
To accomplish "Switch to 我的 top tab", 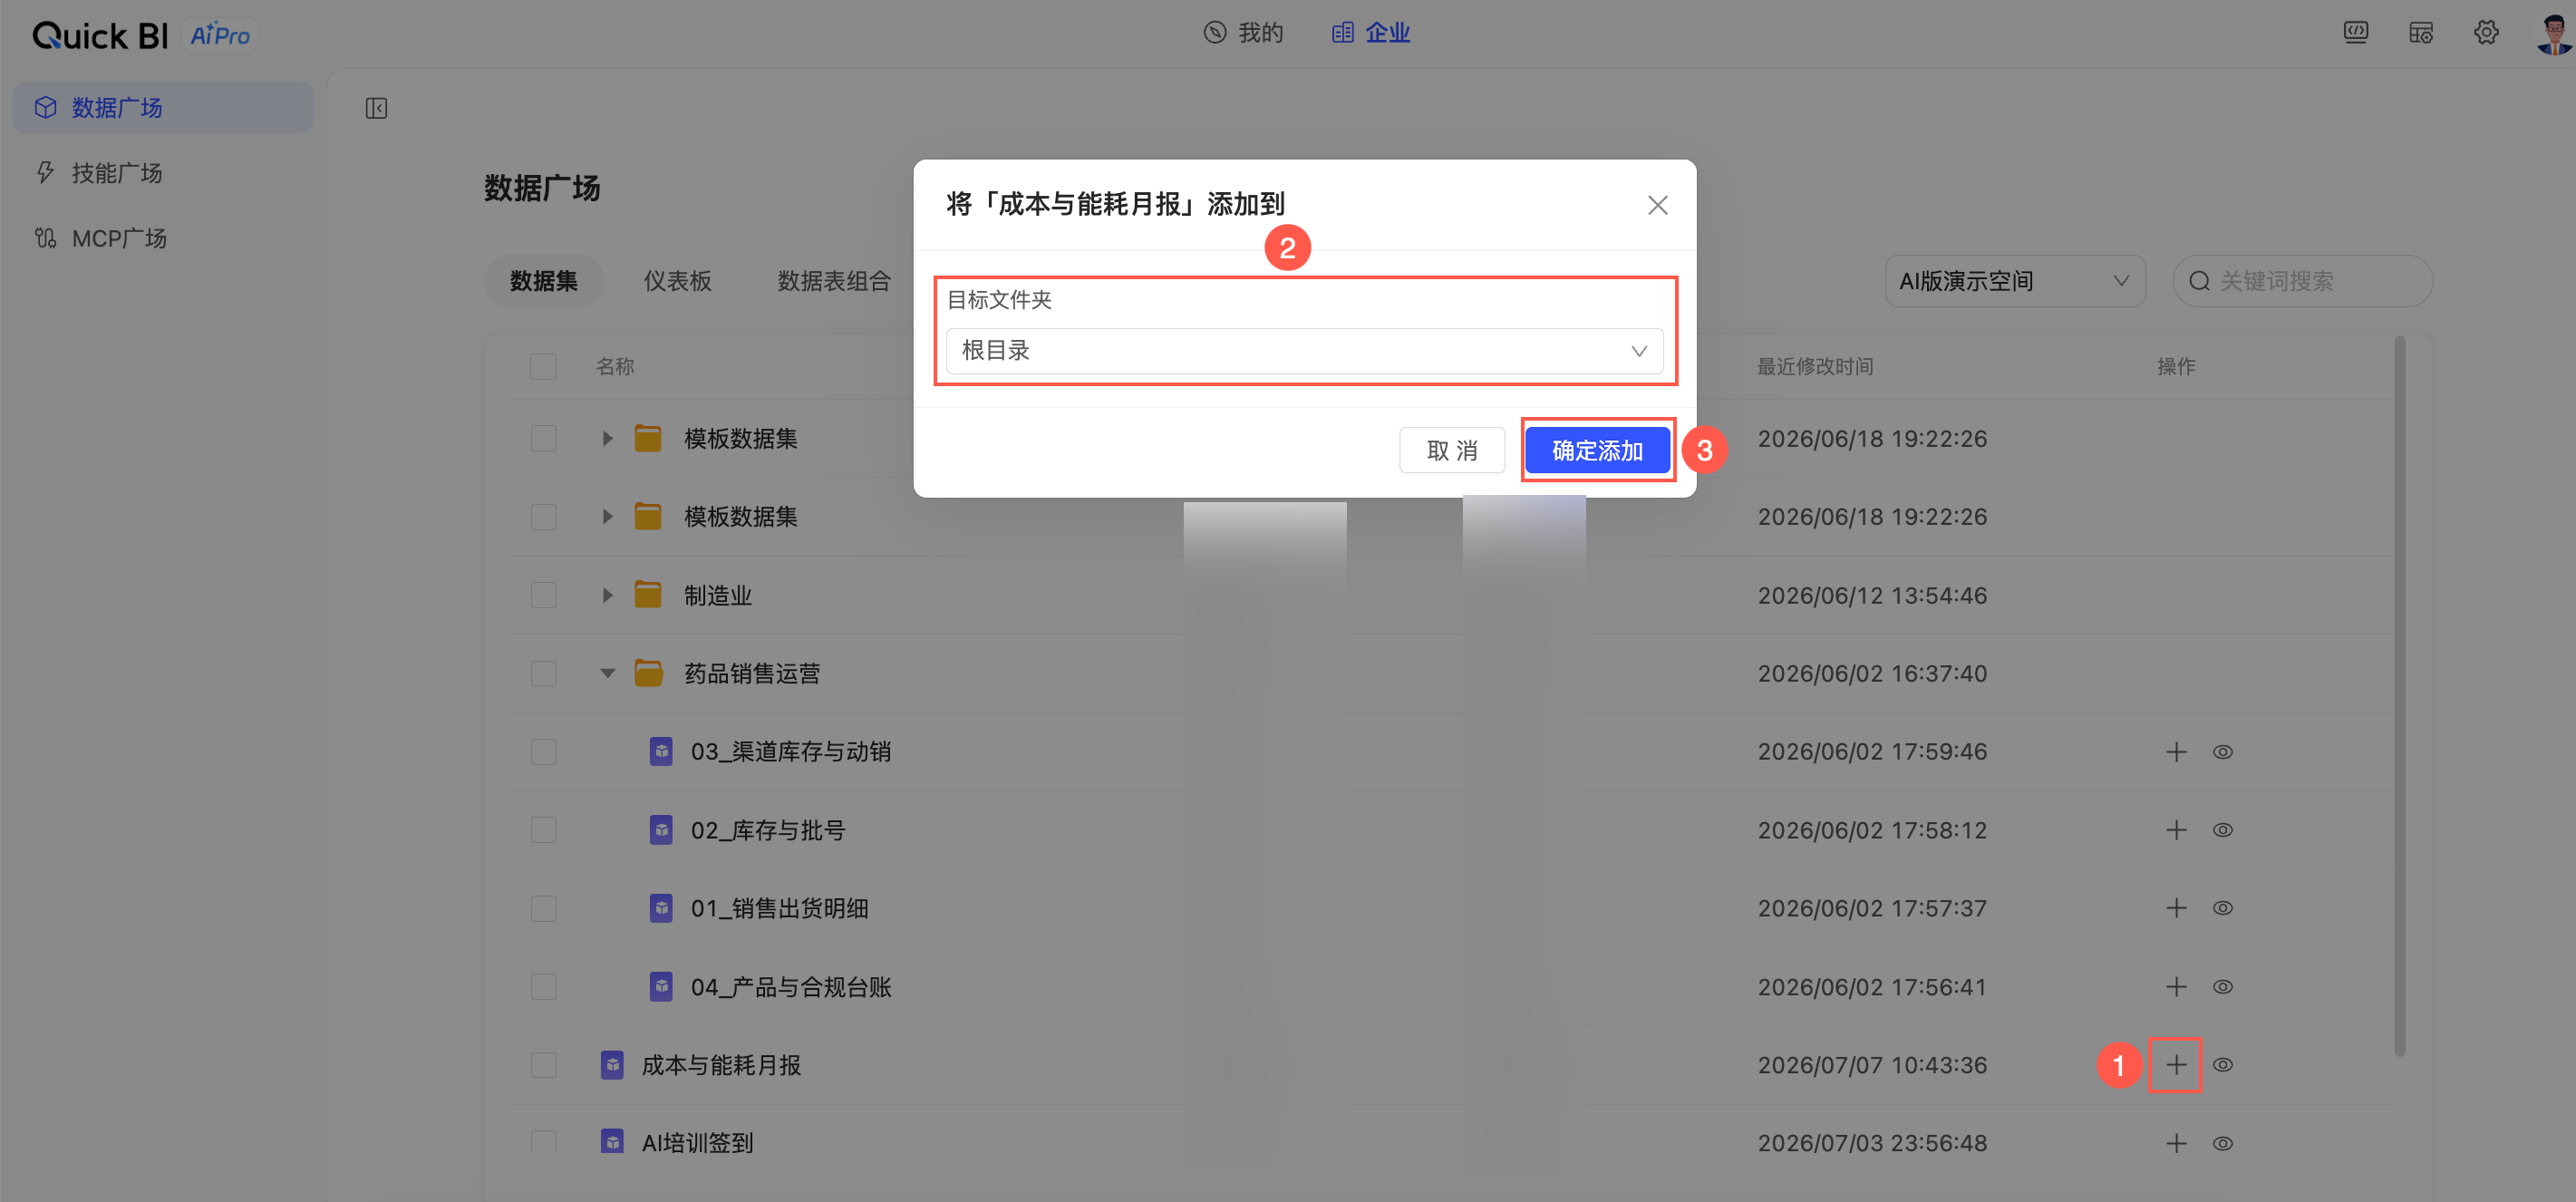I will pyautogui.click(x=1243, y=33).
